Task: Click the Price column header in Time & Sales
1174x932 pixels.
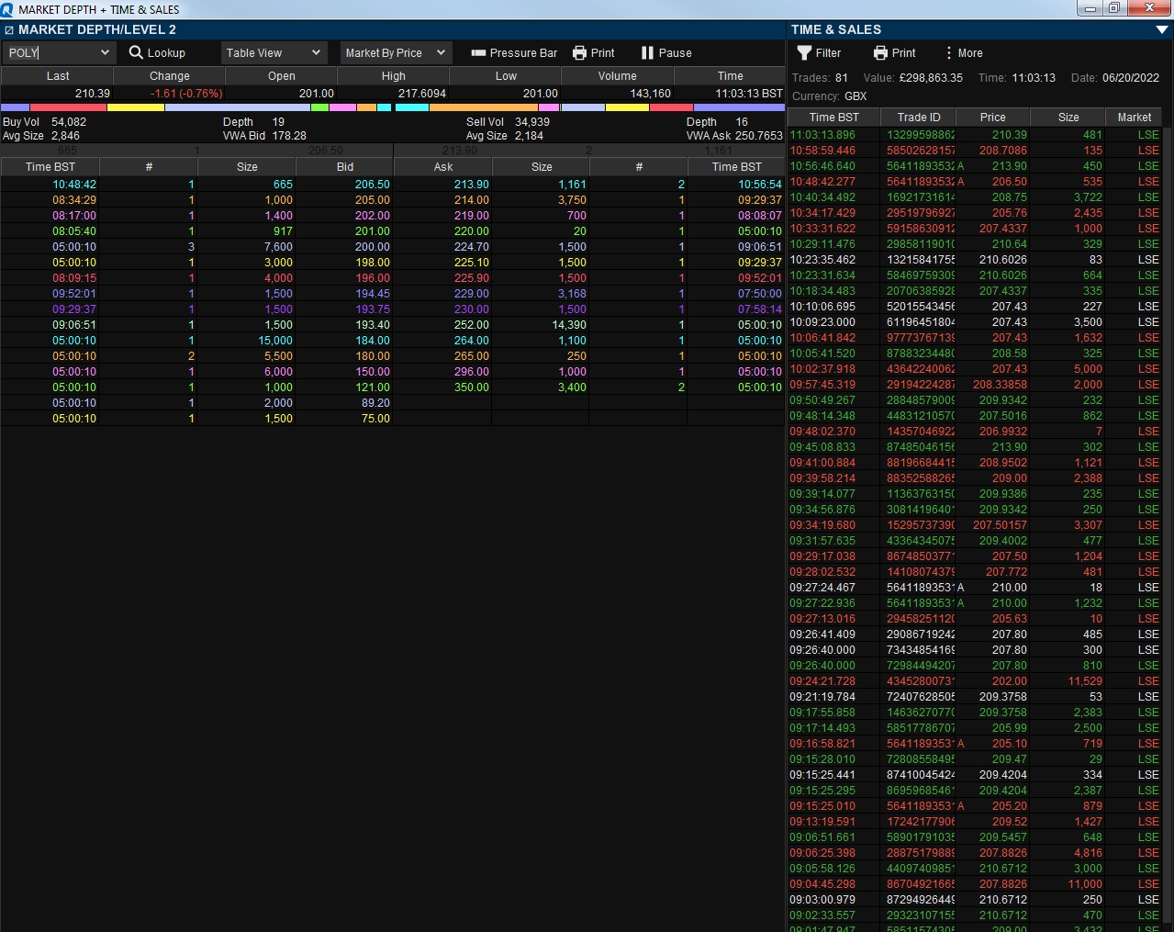Action: pyautogui.click(x=993, y=118)
